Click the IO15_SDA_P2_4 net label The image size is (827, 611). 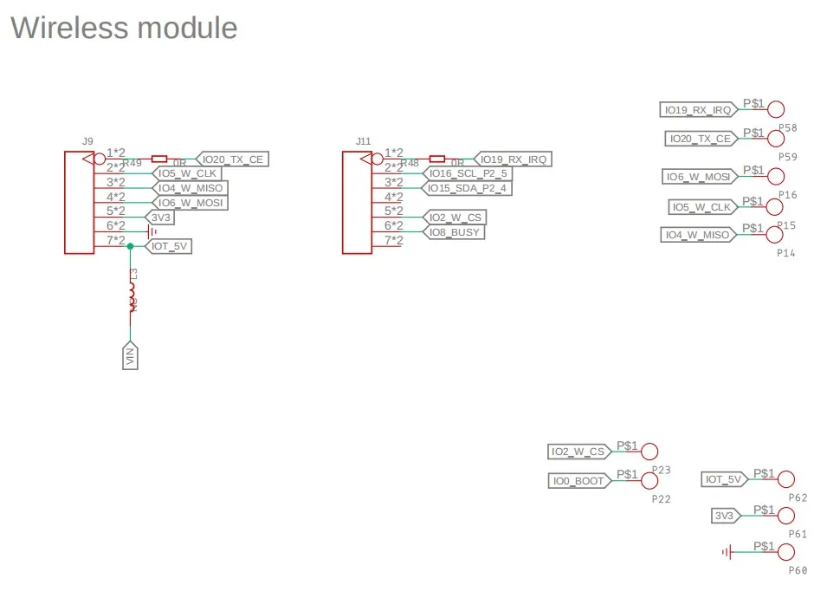pyautogui.click(x=466, y=188)
